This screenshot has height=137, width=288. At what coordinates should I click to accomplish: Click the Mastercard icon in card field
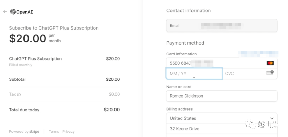(270, 63)
